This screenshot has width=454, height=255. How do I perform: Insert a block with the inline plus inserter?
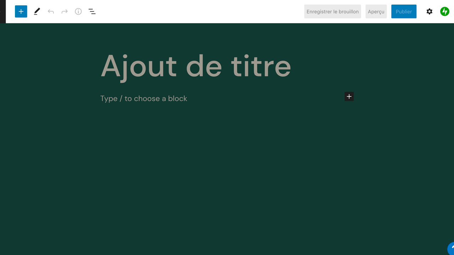coord(349,96)
